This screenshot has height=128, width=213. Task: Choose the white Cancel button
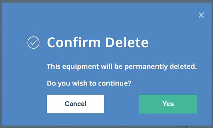[75, 104]
